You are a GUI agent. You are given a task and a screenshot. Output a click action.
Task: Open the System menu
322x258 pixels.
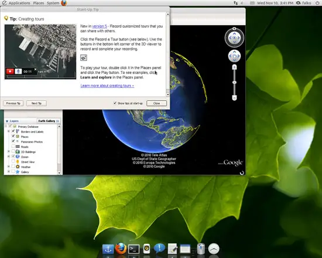[x=53, y=3]
